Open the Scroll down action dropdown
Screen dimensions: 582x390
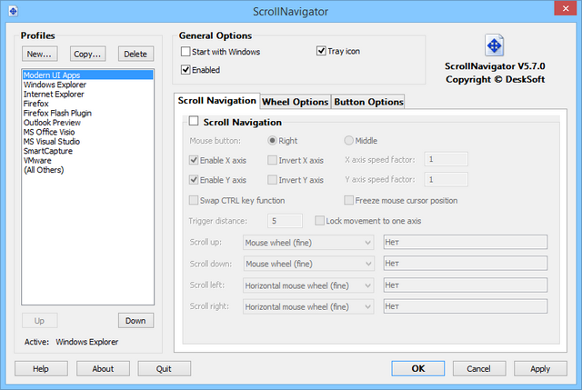point(308,264)
